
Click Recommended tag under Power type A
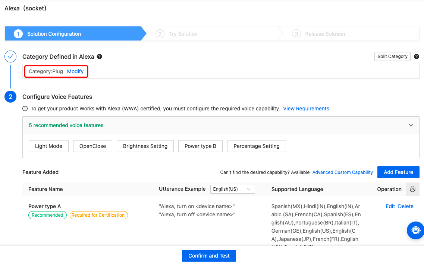[x=48, y=215]
